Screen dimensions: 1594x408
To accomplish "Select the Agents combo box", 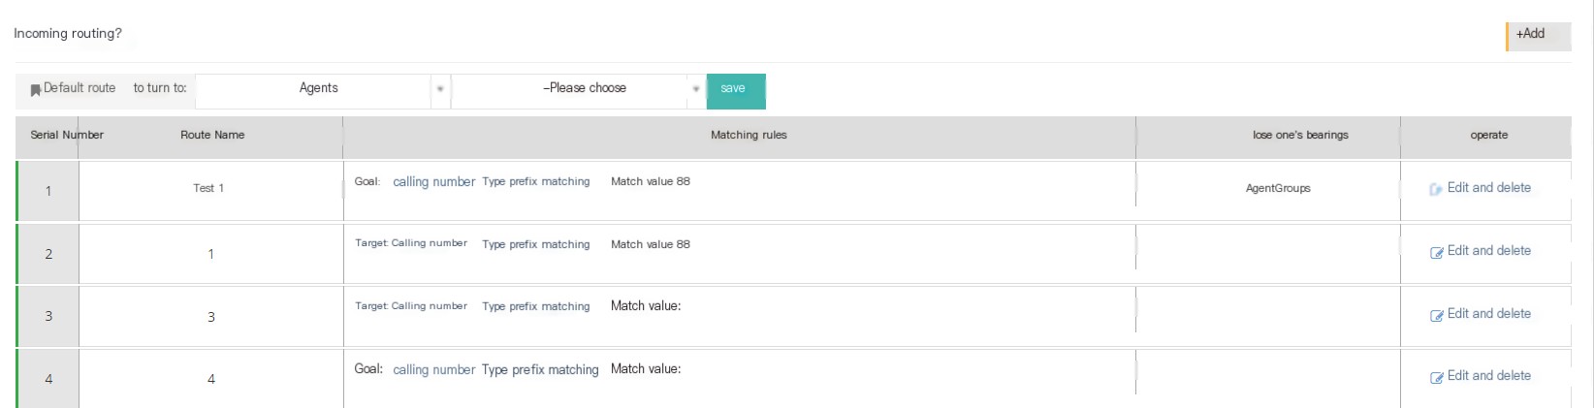I will (x=323, y=89).
